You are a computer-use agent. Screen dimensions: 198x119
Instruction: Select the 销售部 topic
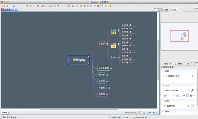tap(101, 94)
